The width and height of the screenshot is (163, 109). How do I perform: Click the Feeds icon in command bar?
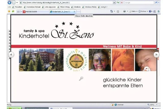(x=118, y=11)
